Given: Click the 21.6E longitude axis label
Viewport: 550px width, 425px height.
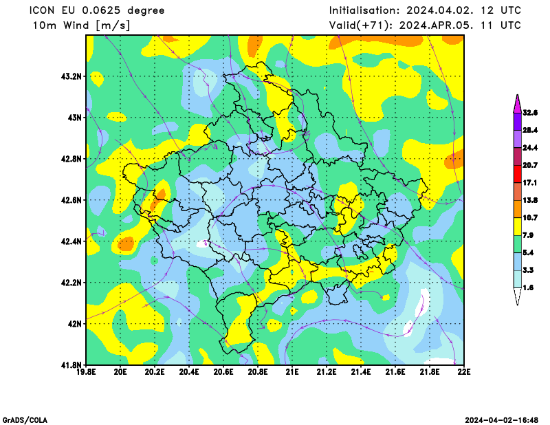Looking at the screenshot, I should click(x=395, y=371).
